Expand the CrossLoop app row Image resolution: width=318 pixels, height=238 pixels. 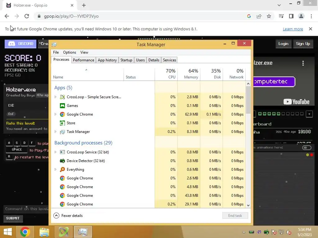(55, 97)
